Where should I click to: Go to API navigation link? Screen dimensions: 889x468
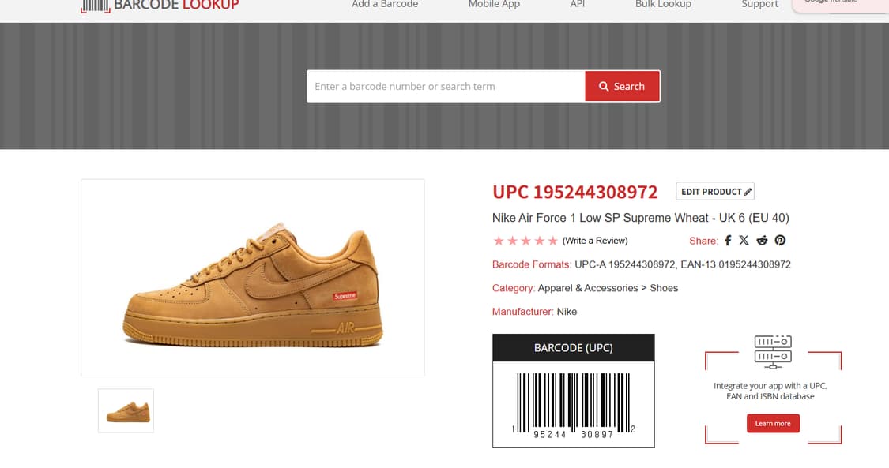click(577, 5)
